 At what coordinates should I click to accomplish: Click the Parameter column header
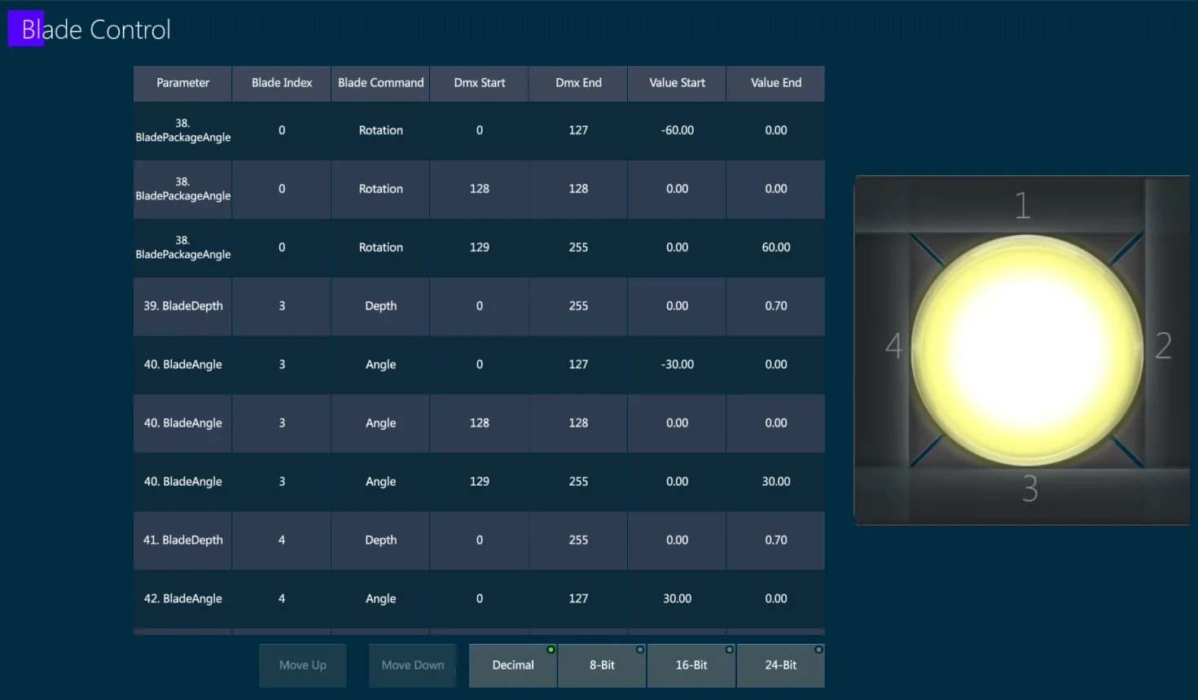point(182,83)
